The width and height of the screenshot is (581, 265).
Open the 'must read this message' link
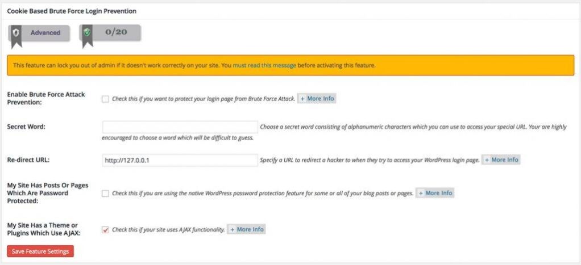(x=264, y=66)
